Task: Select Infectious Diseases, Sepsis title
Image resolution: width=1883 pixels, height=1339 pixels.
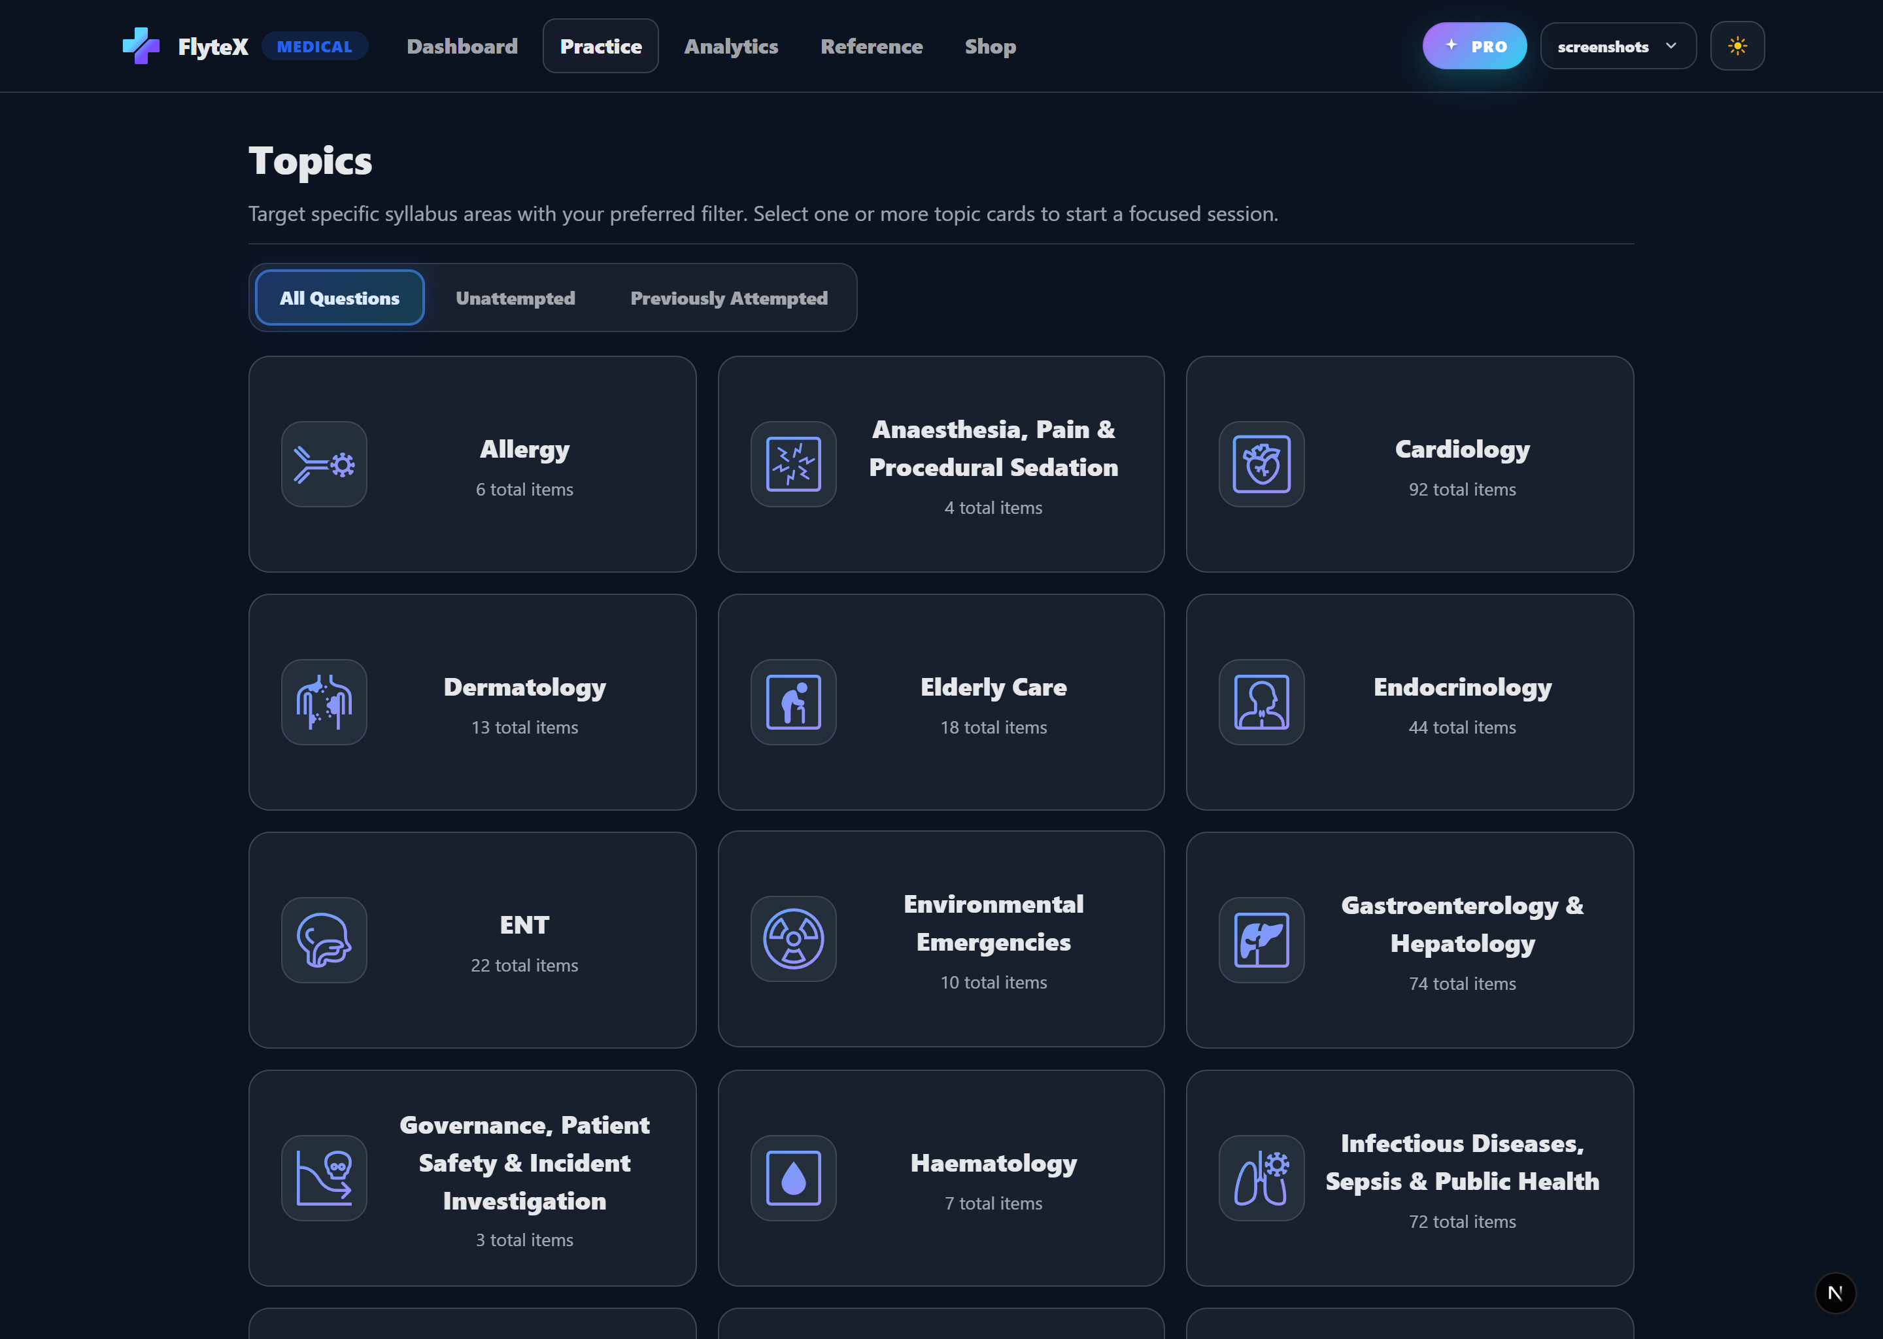Action: point(1462,1162)
